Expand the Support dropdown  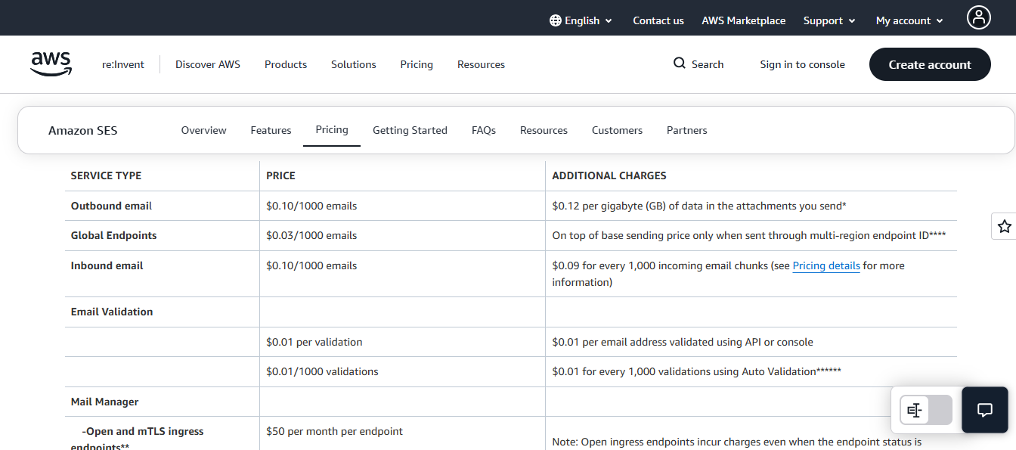(829, 20)
